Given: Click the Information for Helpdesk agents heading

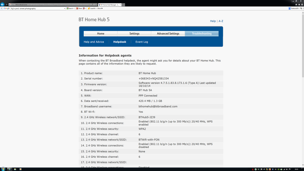Looking at the screenshot, I should pos(105,55).
